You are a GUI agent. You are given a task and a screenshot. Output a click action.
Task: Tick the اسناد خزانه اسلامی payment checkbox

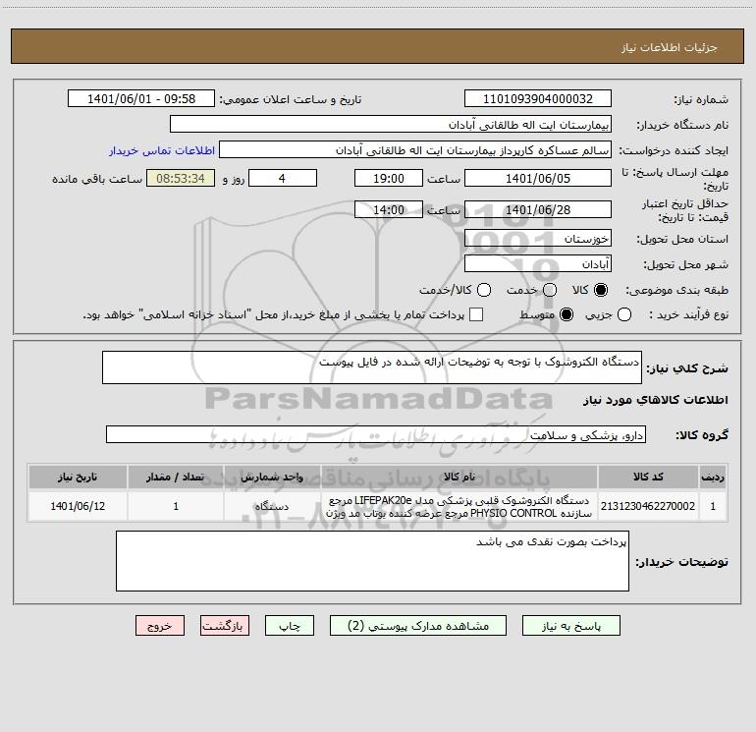pyautogui.click(x=476, y=314)
